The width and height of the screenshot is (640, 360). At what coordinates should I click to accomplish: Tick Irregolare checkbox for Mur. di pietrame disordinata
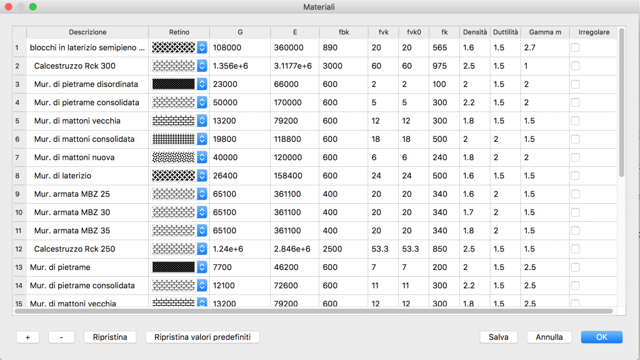pyautogui.click(x=575, y=84)
